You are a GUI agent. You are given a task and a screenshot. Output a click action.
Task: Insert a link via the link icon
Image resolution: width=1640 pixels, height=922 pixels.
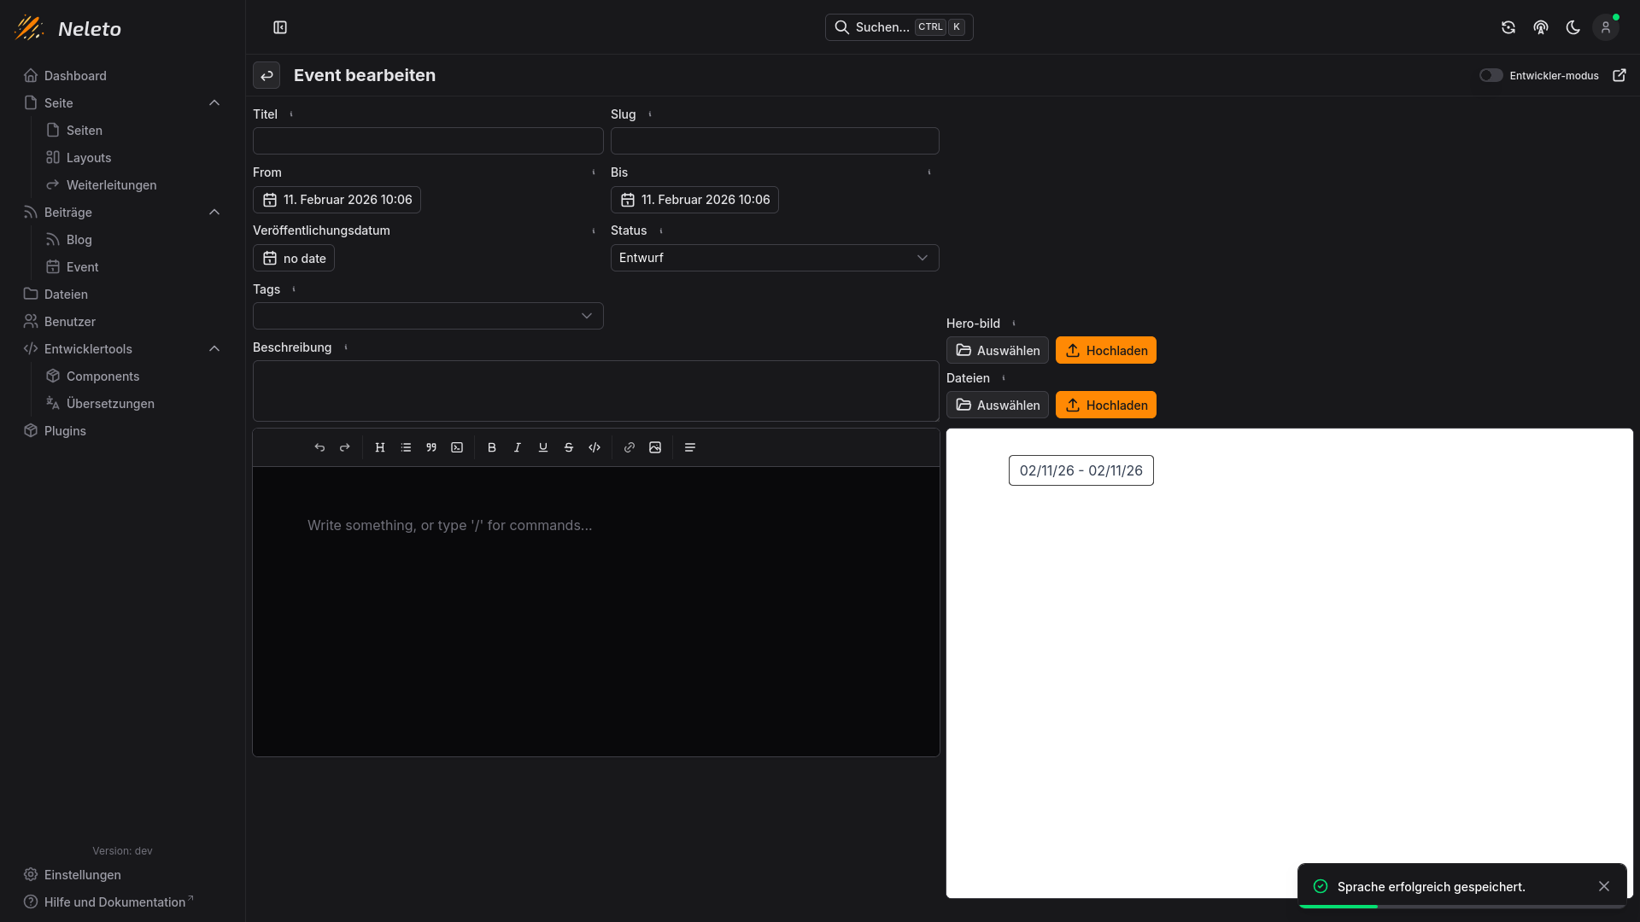tap(630, 447)
